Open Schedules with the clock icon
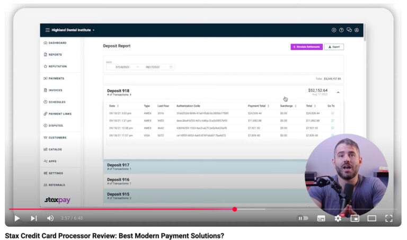The height and width of the screenshot is (240, 407). pos(55,102)
